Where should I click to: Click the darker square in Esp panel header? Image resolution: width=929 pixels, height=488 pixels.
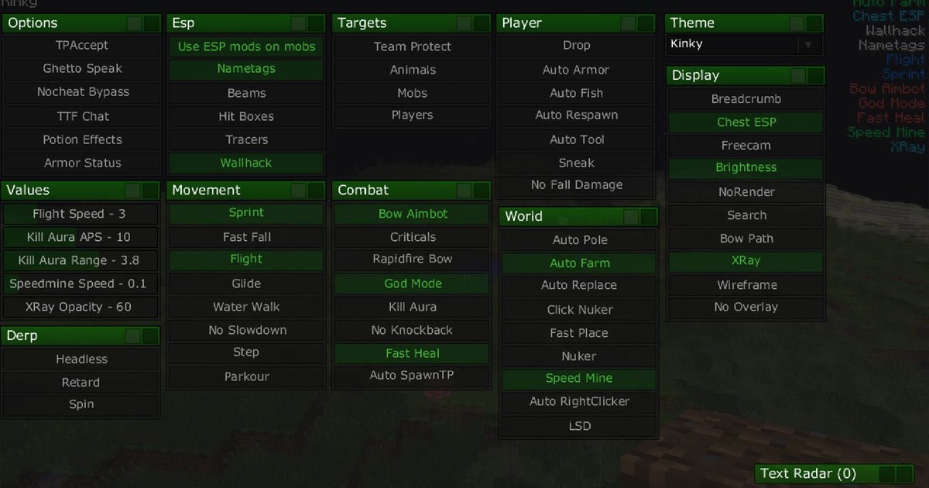click(317, 23)
